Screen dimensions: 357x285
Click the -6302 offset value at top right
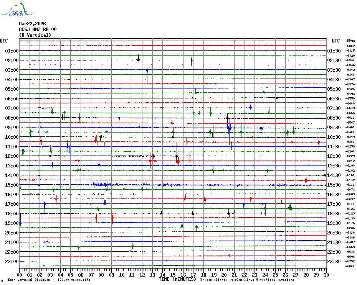coord(350,46)
